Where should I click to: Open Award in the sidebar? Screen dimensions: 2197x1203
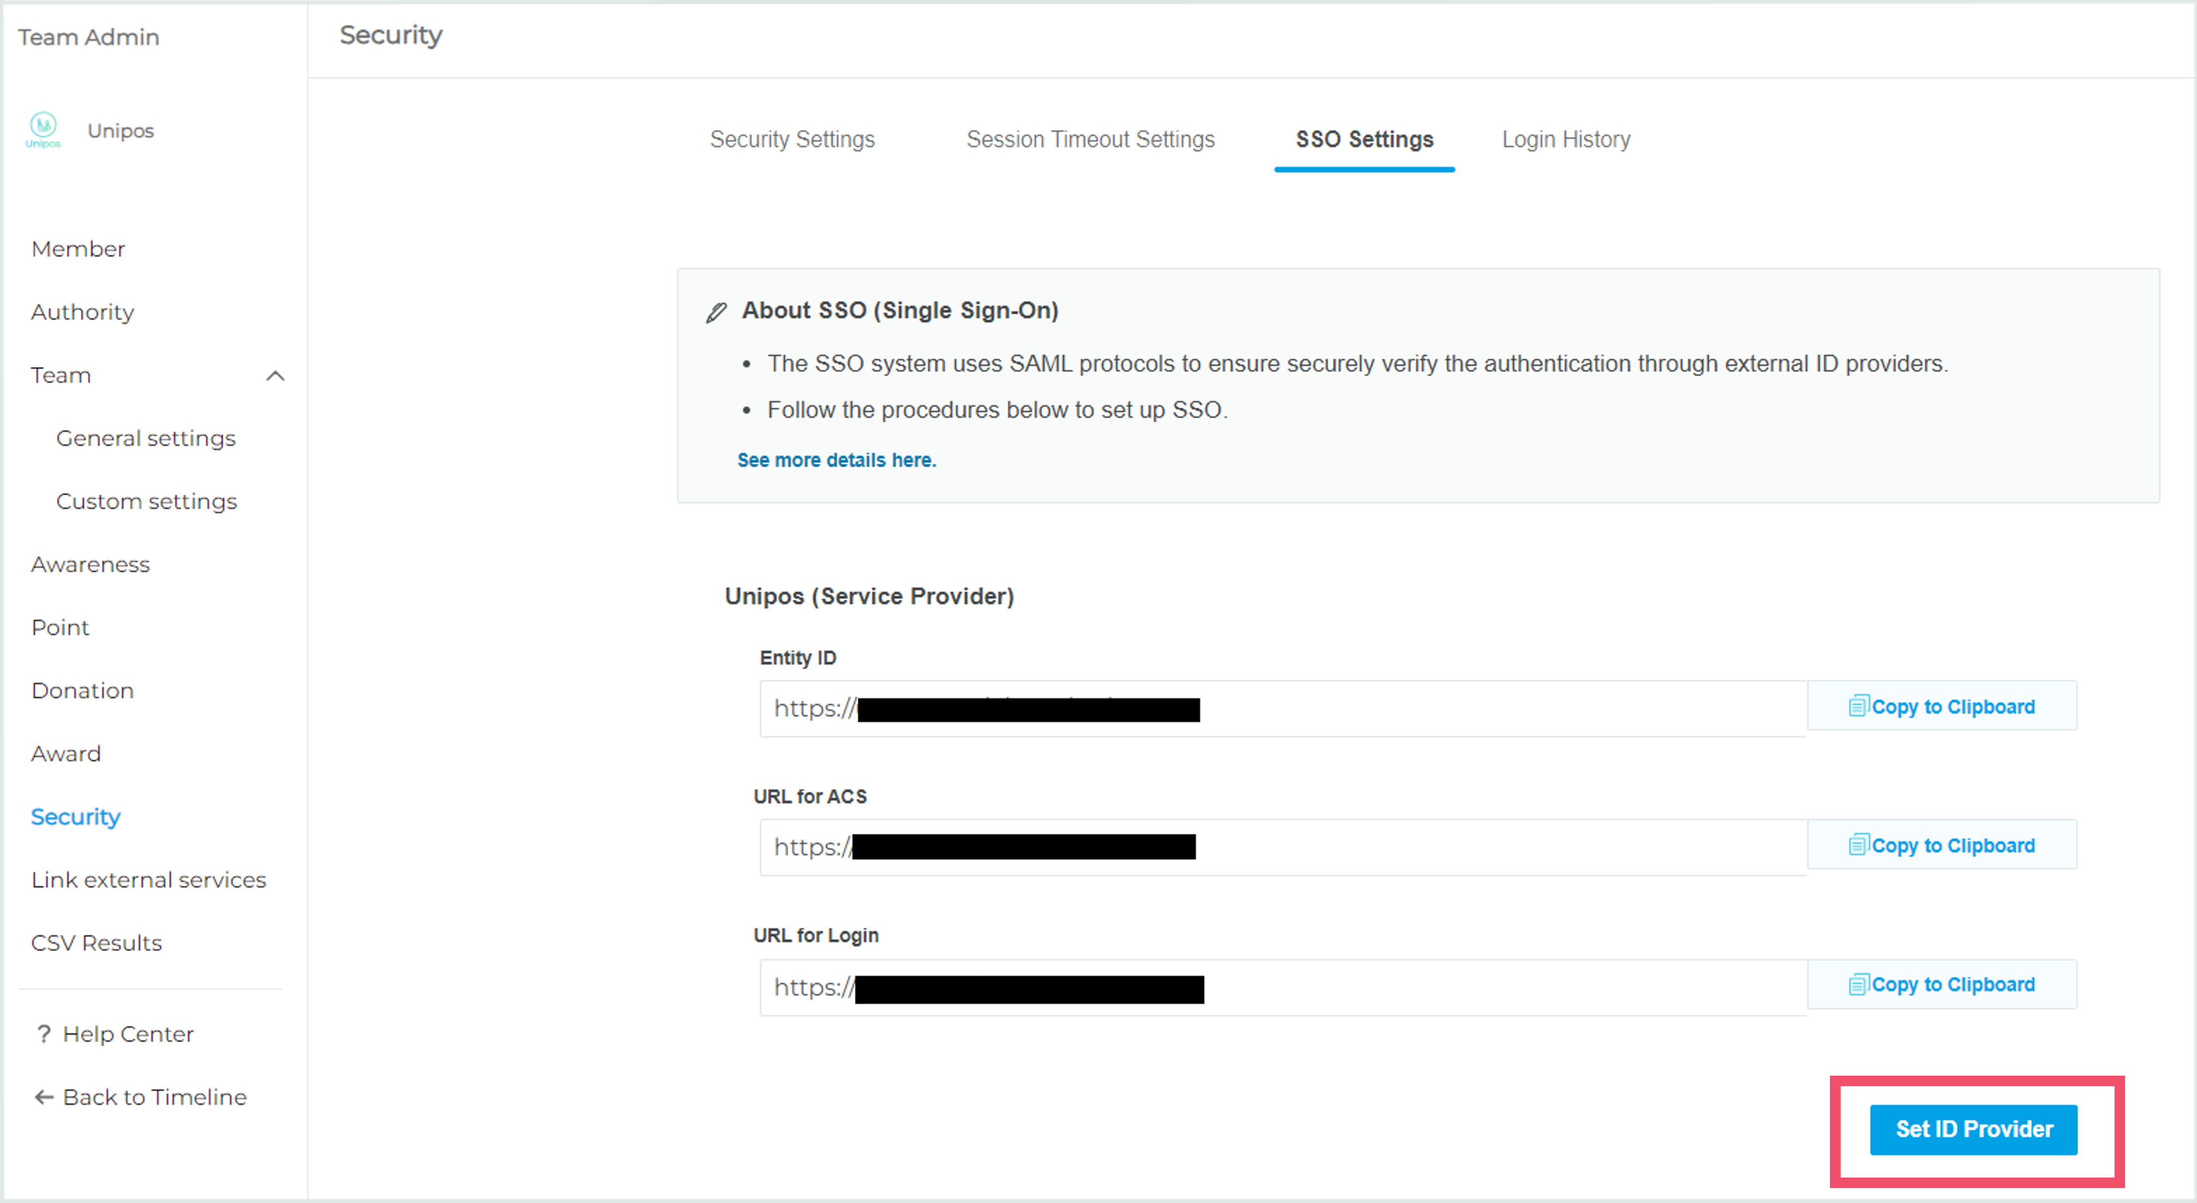[x=66, y=754]
